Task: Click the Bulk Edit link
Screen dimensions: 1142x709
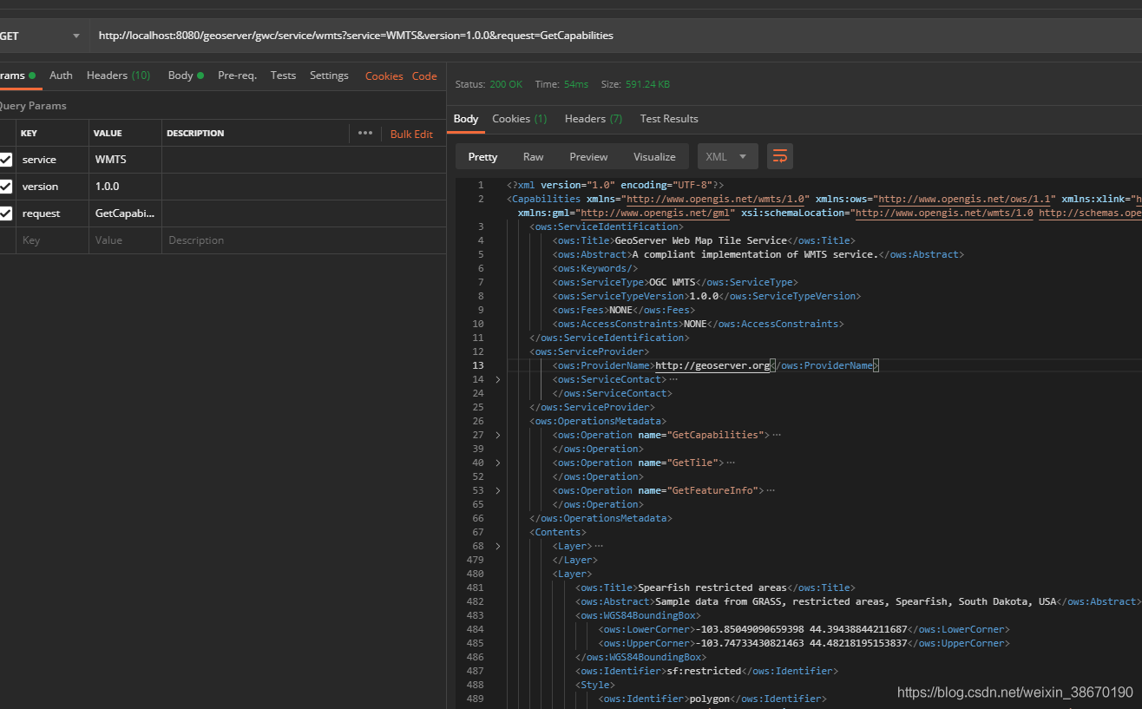Action: 411,134
